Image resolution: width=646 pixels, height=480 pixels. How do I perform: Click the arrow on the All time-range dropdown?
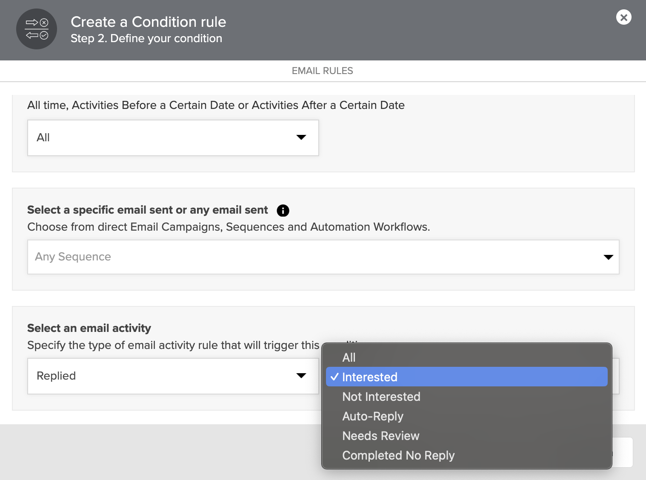pos(301,137)
